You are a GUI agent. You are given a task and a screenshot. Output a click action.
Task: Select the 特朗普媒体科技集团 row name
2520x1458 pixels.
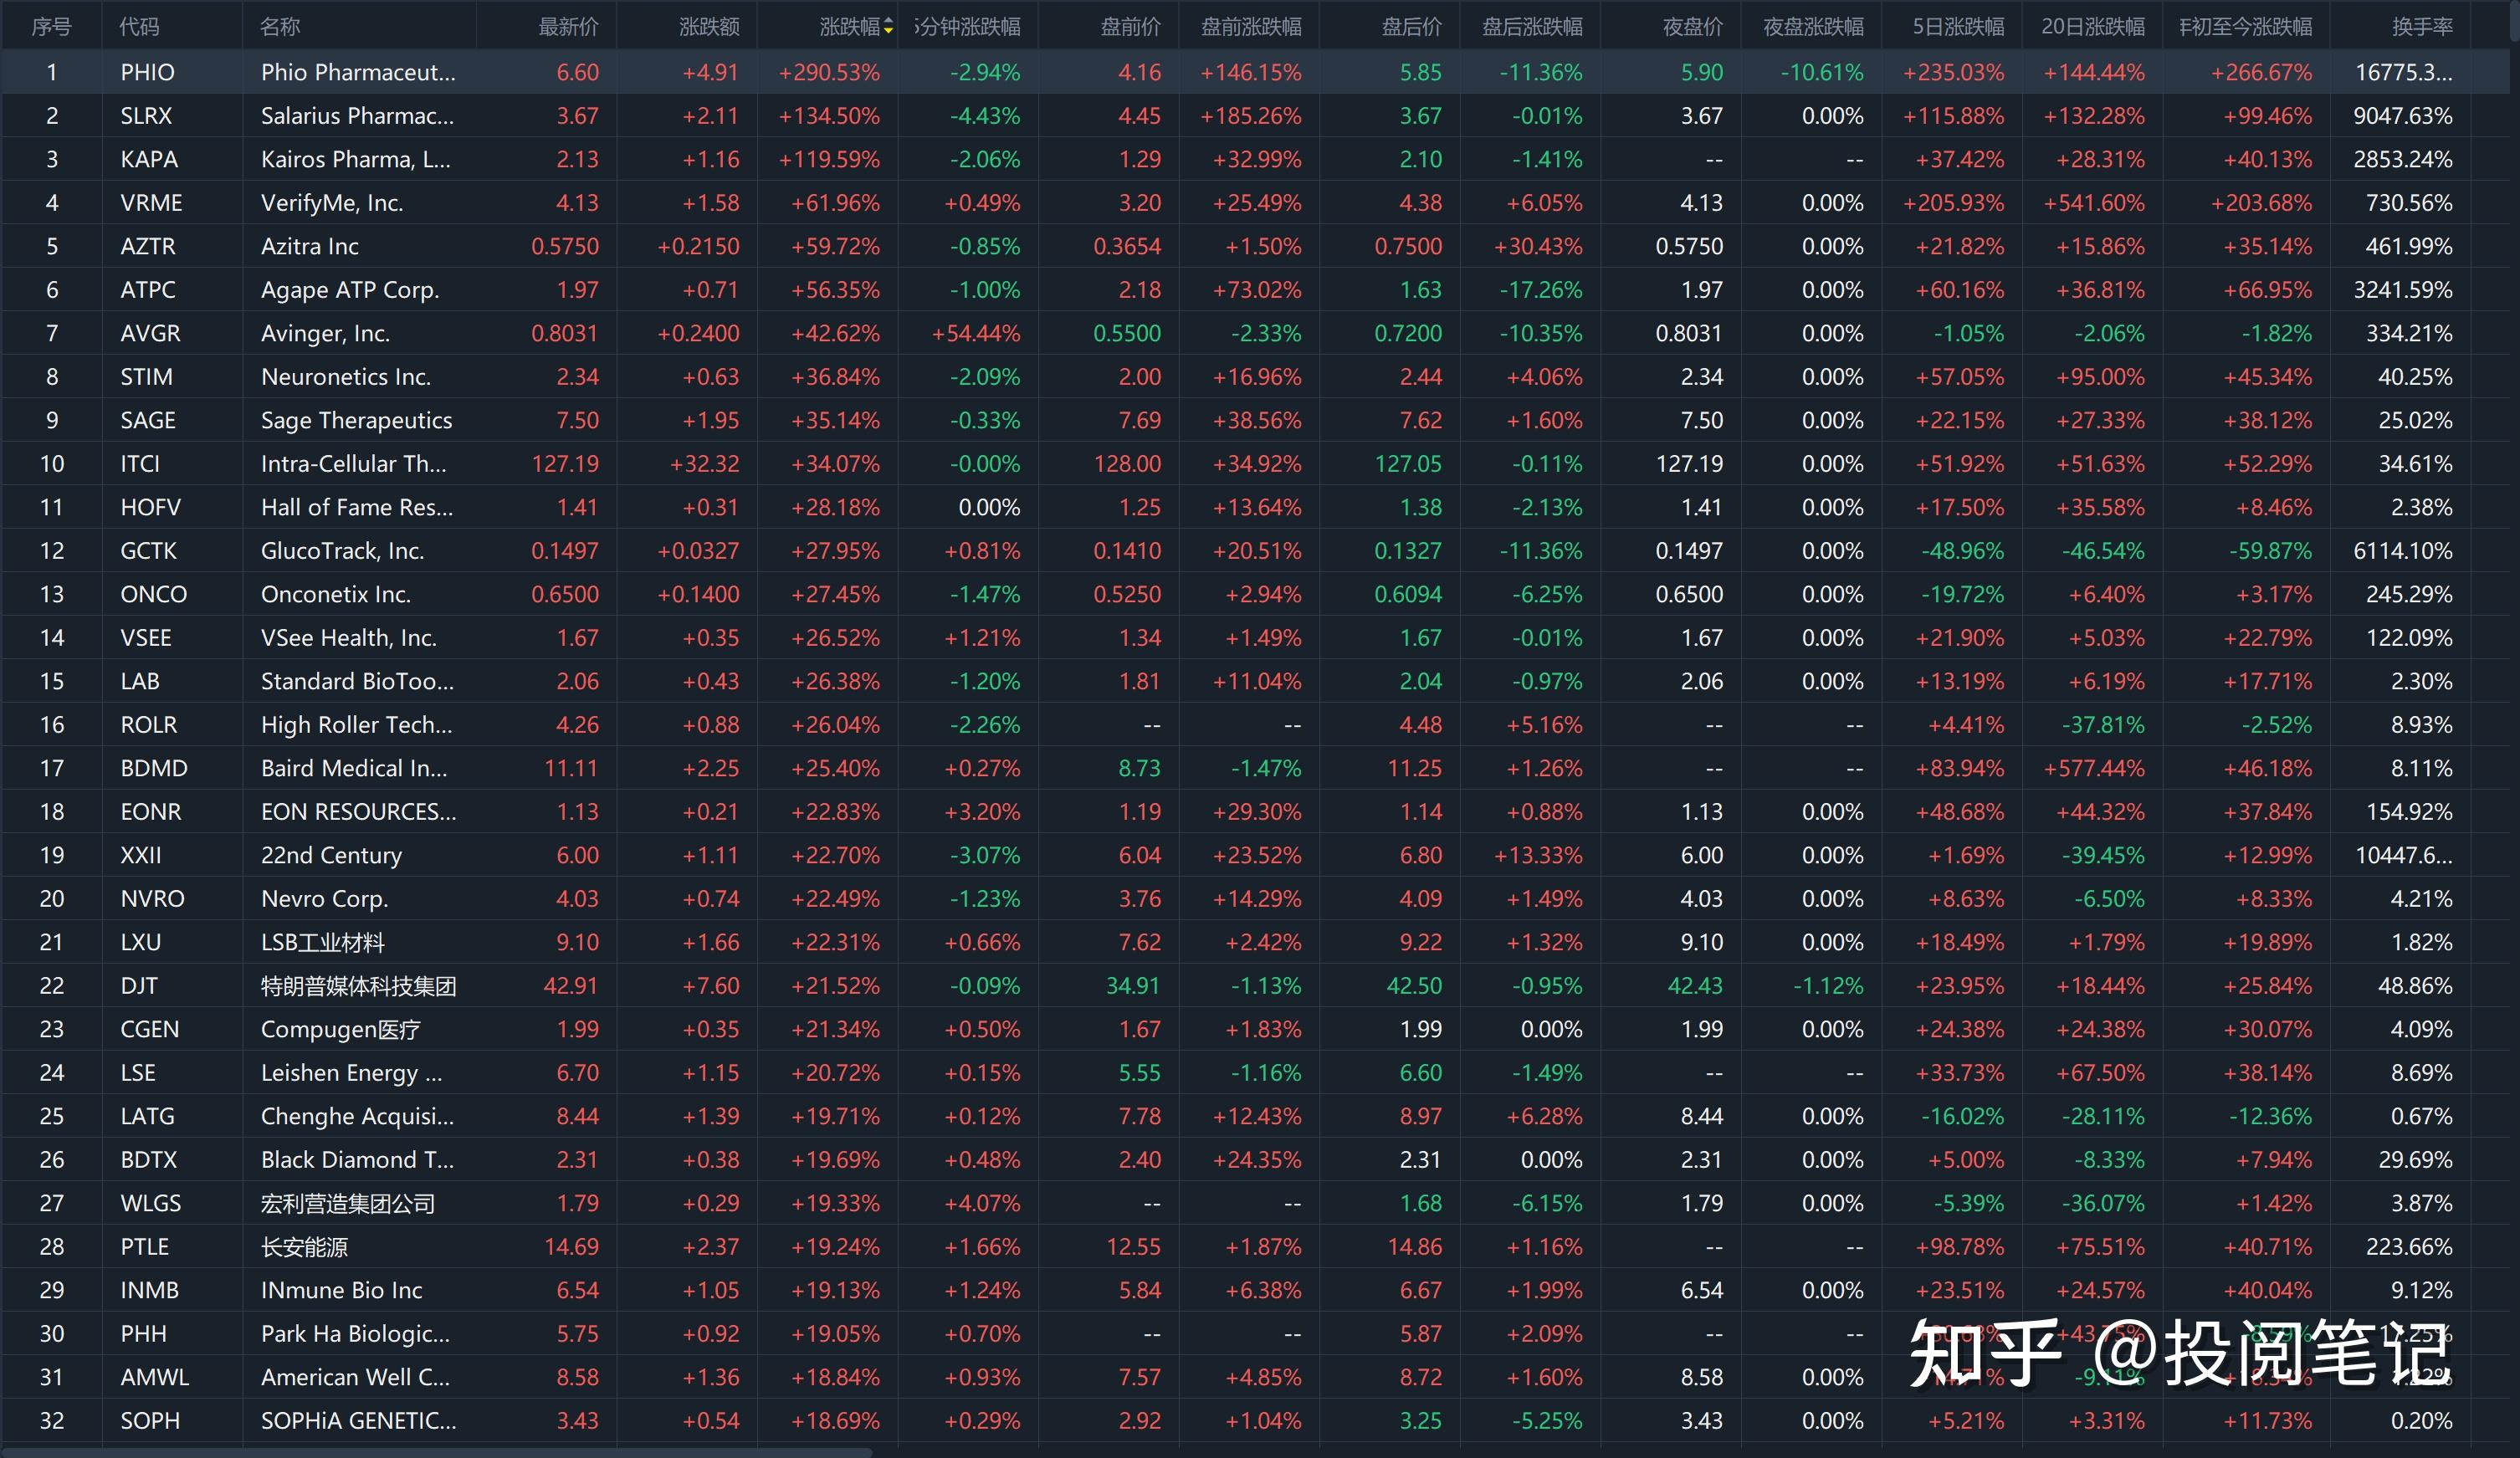(x=358, y=986)
